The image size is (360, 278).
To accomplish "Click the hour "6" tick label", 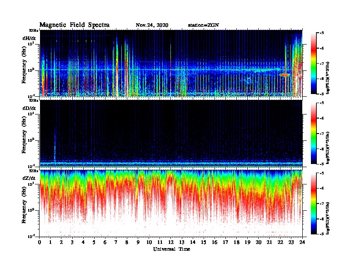I will [x=105, y=243].
